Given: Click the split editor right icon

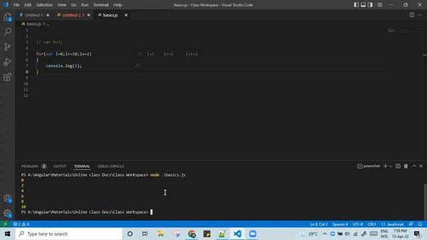Looking at the screenshot, I should point(412,15).
